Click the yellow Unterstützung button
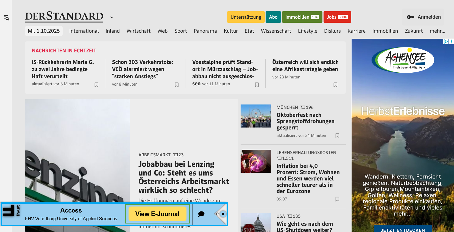 (246, 17)
